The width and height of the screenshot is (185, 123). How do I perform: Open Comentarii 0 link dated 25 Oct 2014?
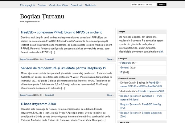pyautogui.click(x=49, y=95)
